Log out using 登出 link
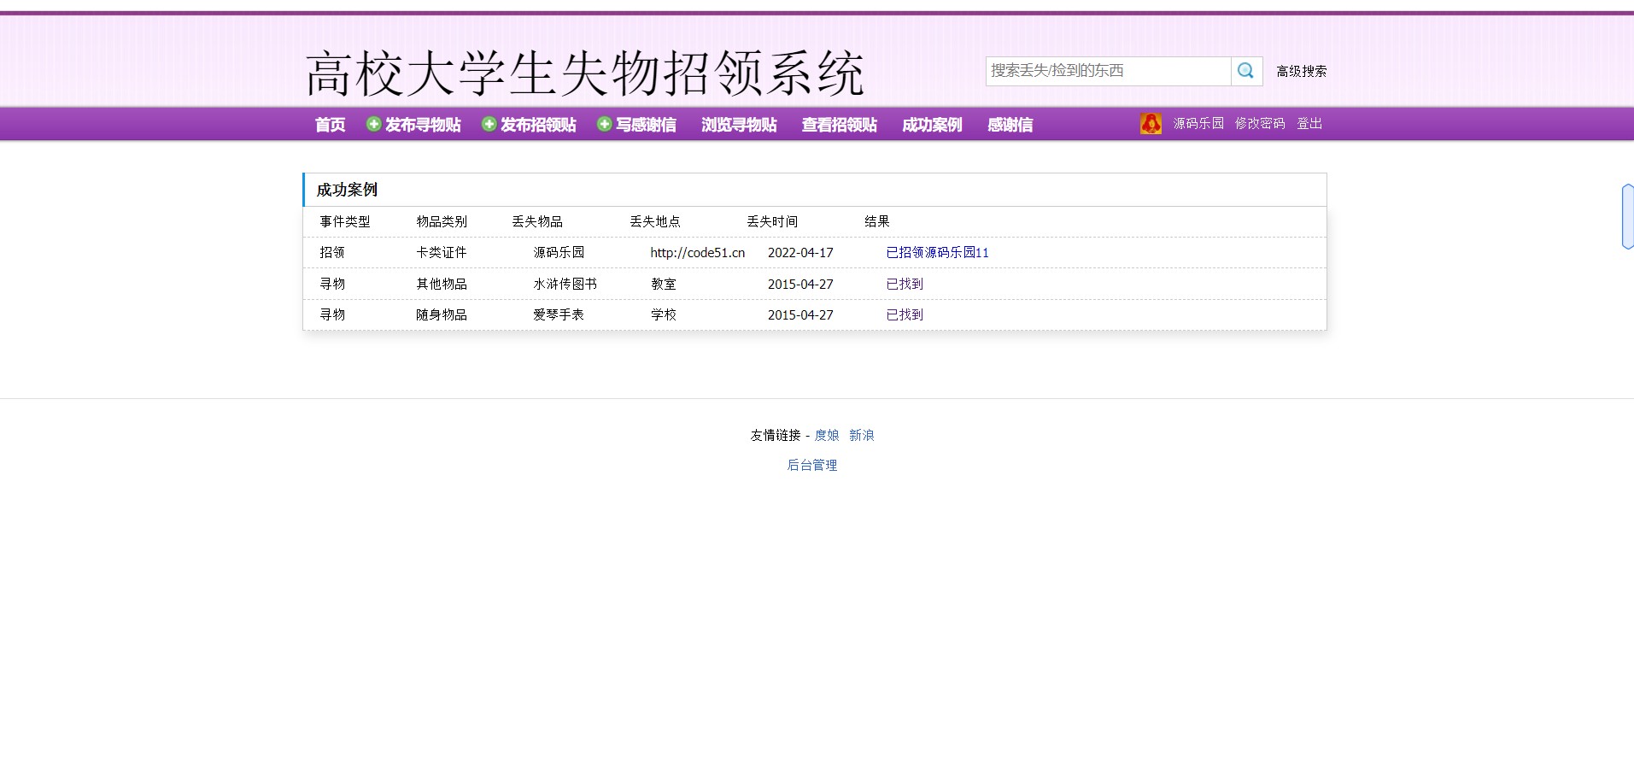The image size is (1634, 781). coord(1309,124)
